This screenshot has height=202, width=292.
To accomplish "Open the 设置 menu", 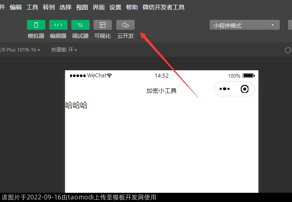I will pos(115,7).
